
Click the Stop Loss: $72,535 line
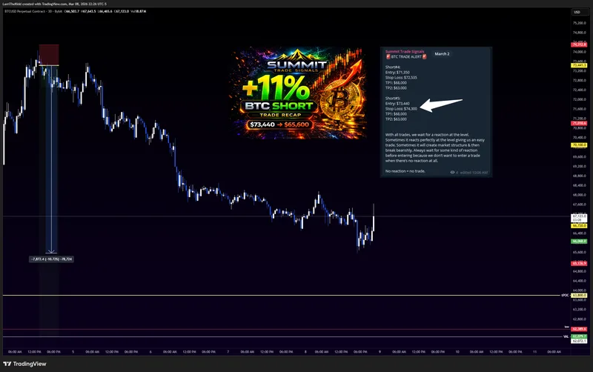tap(401, 78)
